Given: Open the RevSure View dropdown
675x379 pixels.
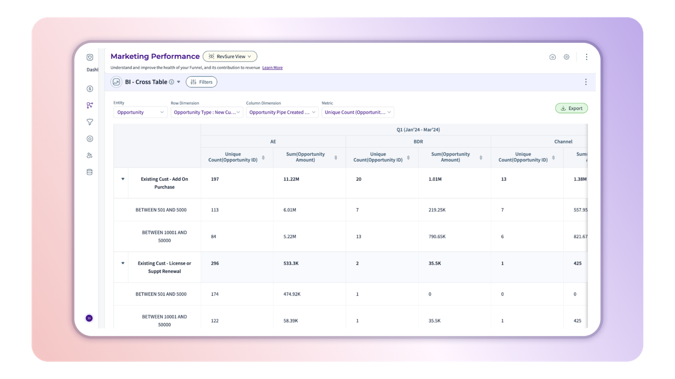Looking at the screenshot, I should [230, 56].
